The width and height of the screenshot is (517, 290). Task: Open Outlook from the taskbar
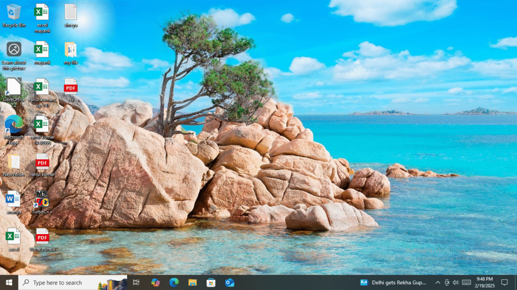coord(230,282)
